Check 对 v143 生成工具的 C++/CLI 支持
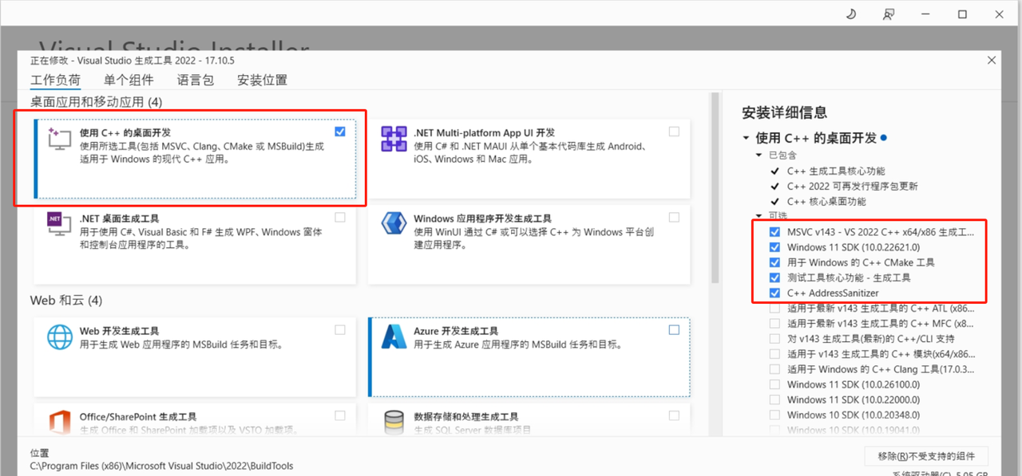Viewport: 1022px width, 476px height. point(774,339)
